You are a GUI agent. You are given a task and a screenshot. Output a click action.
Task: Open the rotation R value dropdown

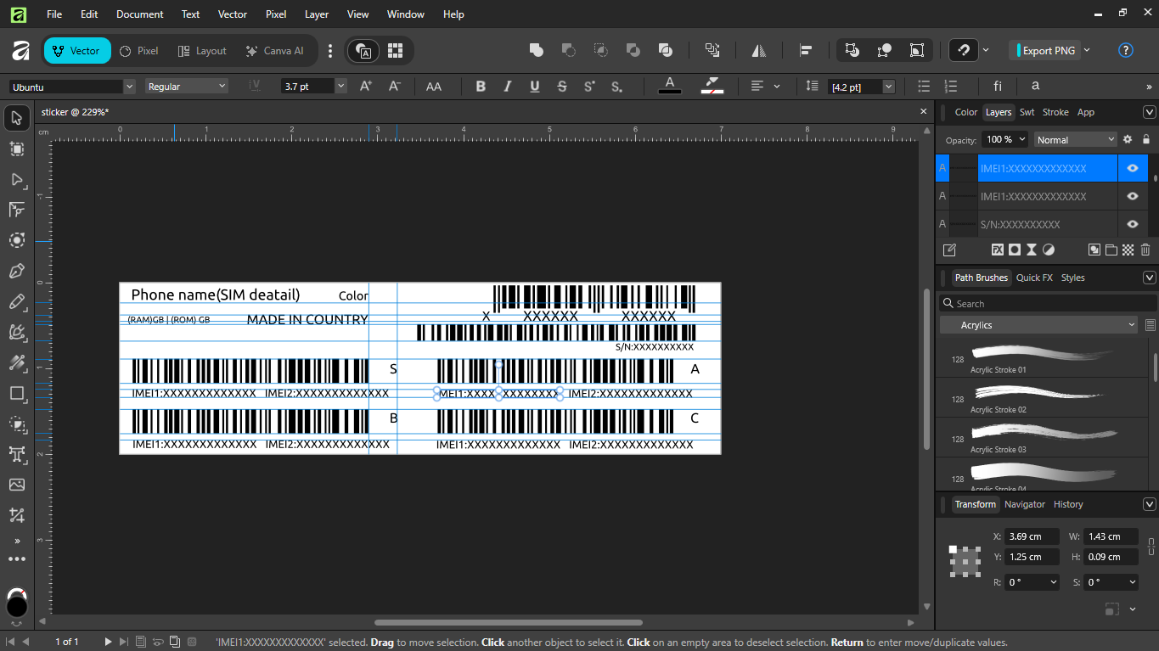[1054, 582]
